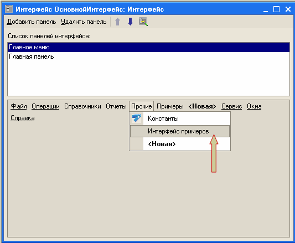The image size is (295, 243).
Task: Close the Интерфейс window
Action: (x=288, y=9)
